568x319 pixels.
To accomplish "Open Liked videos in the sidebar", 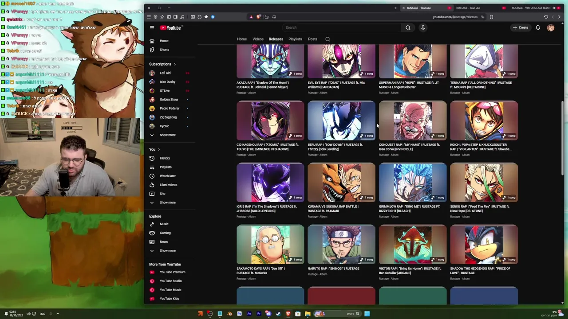I will tap(168, 185).
